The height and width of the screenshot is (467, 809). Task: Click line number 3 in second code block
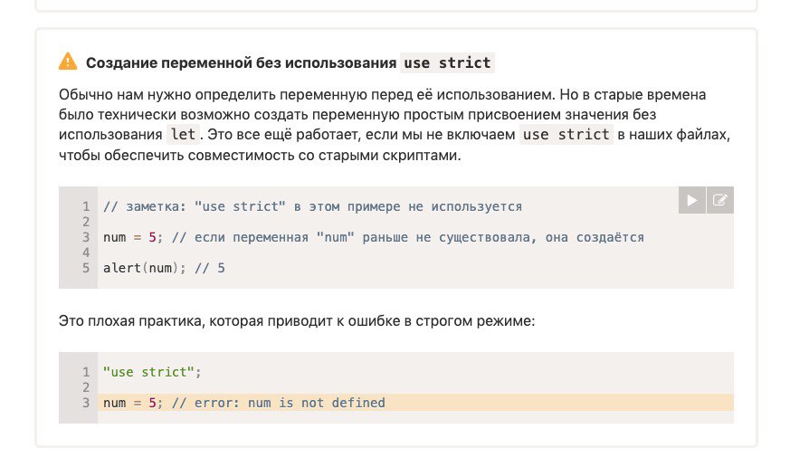(86, 403)
